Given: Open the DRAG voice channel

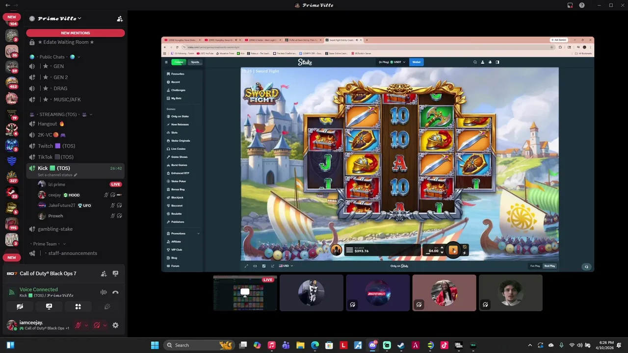Looking at the screenshot, I should [76, 88].
